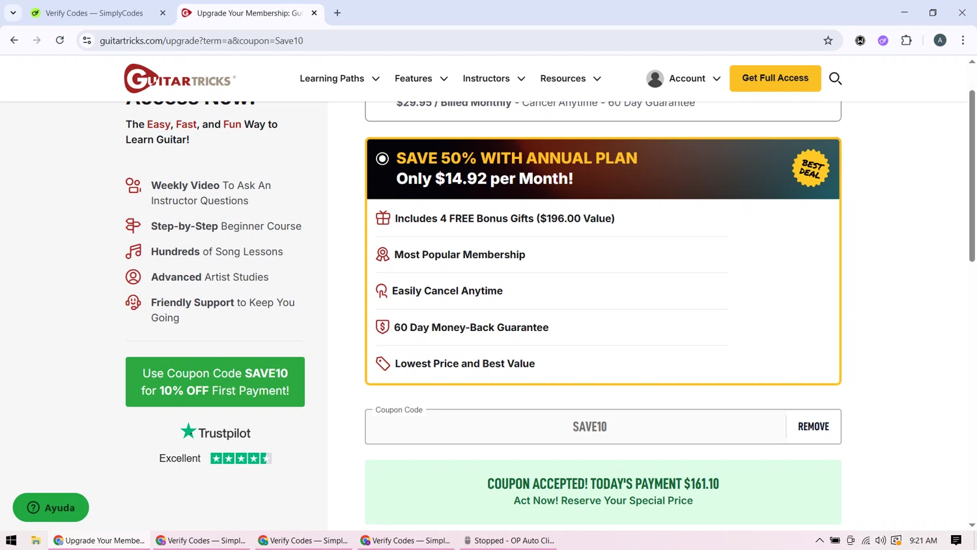Close the Verify Codes tab
977x550 pixels.
[163, 13]
